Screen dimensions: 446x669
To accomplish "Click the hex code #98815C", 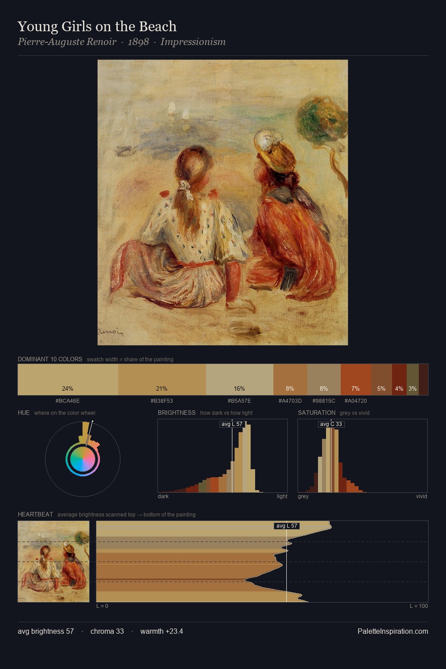I will pyautogui.click(x=324, y=401).
